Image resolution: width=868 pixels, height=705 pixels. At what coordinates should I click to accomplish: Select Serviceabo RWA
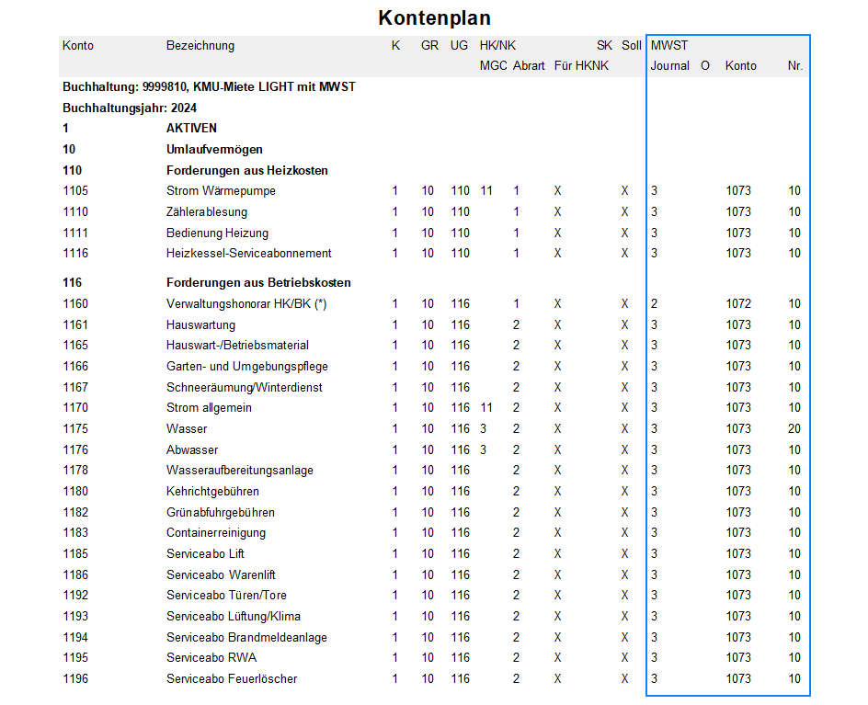(x=211, y=658)
